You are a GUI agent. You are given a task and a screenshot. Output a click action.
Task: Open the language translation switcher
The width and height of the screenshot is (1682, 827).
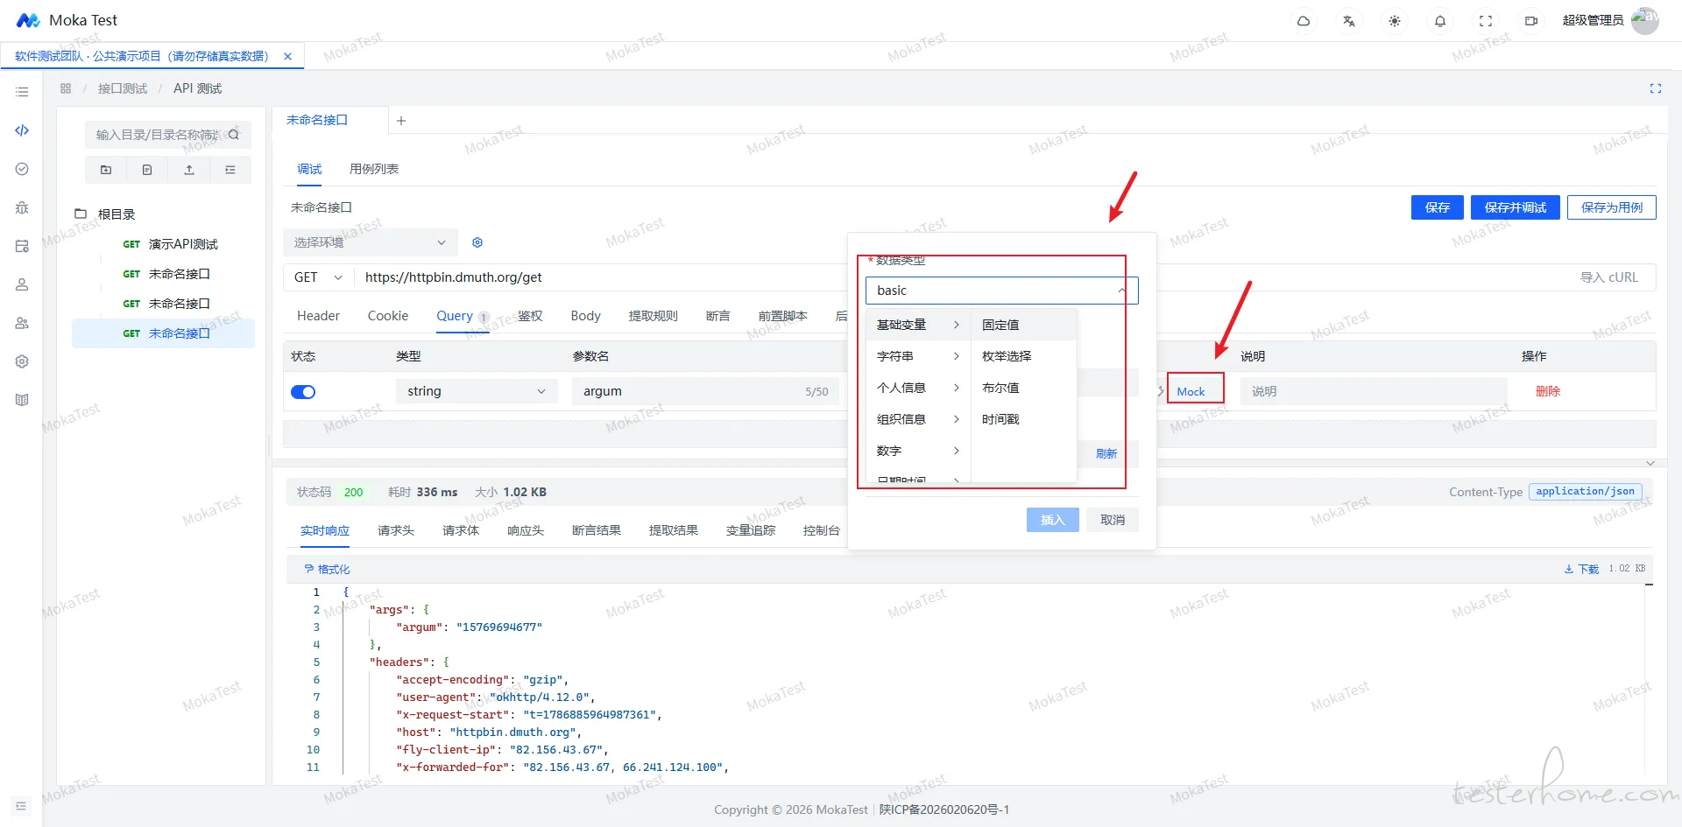tap(1349, 21)
